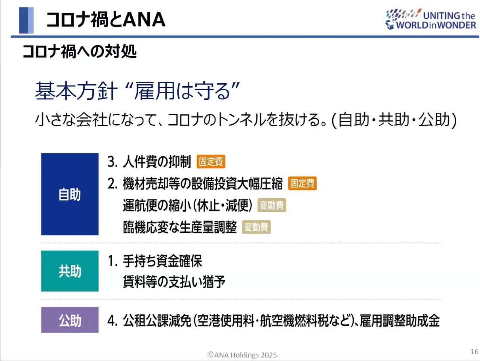Click the subtitle コロナ禍への対処

pyautogui.click(x=80, y=51)
